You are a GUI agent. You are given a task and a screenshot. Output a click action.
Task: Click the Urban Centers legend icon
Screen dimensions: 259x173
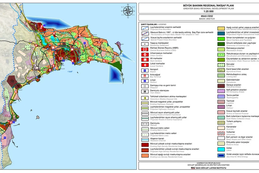coord(145,54)
